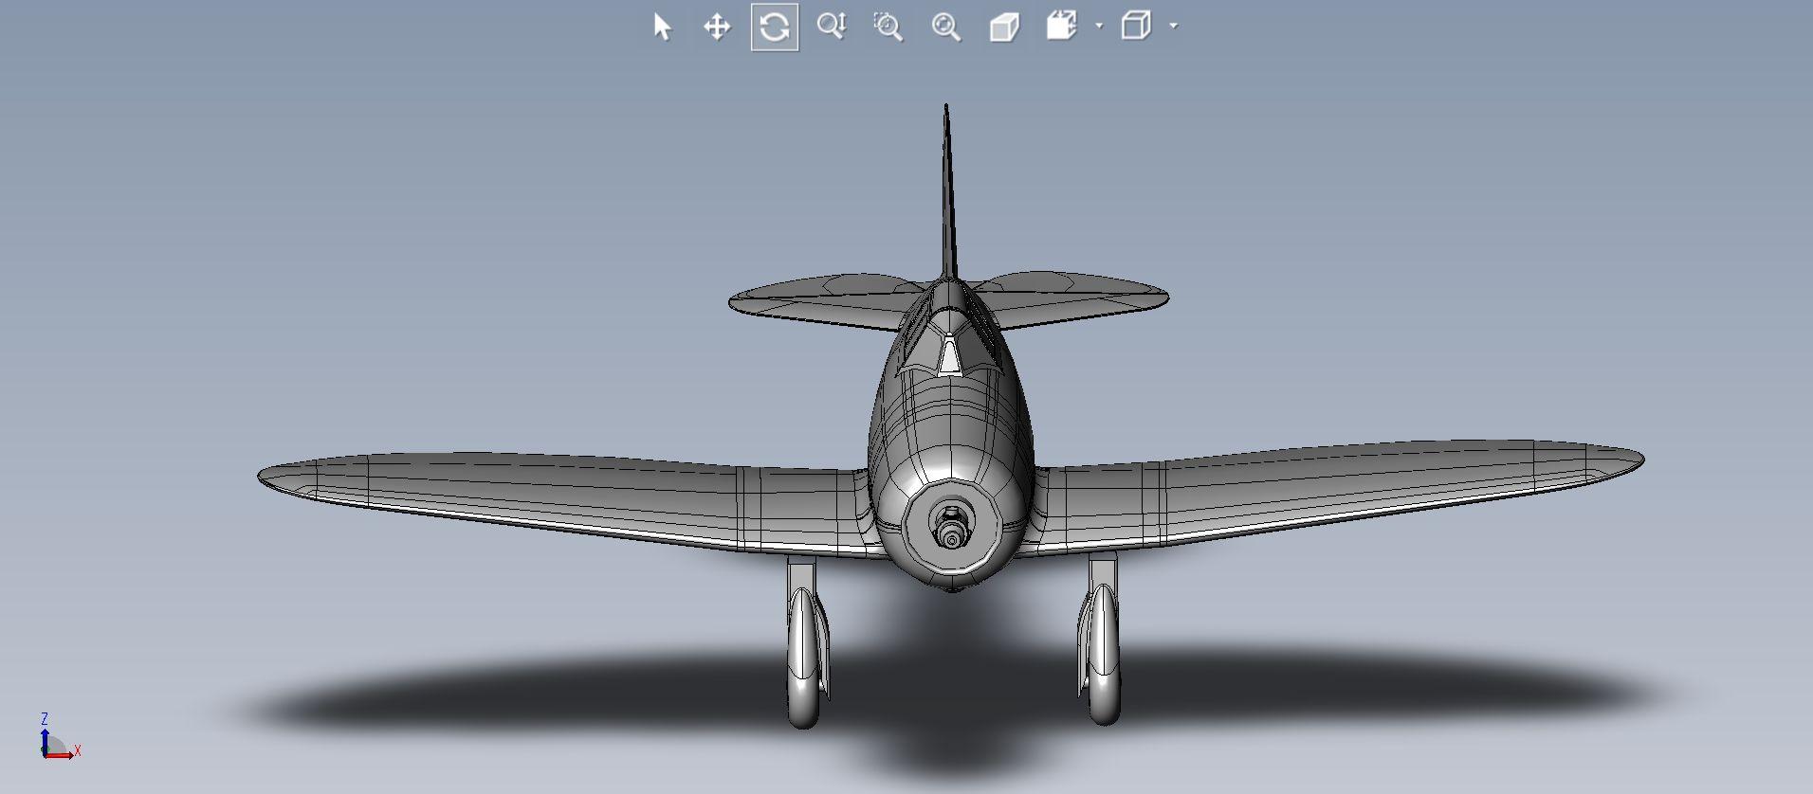Click the wireframe cube display style icon
The width and height of the screenshot is (1813, 794).
point(1136,26)
